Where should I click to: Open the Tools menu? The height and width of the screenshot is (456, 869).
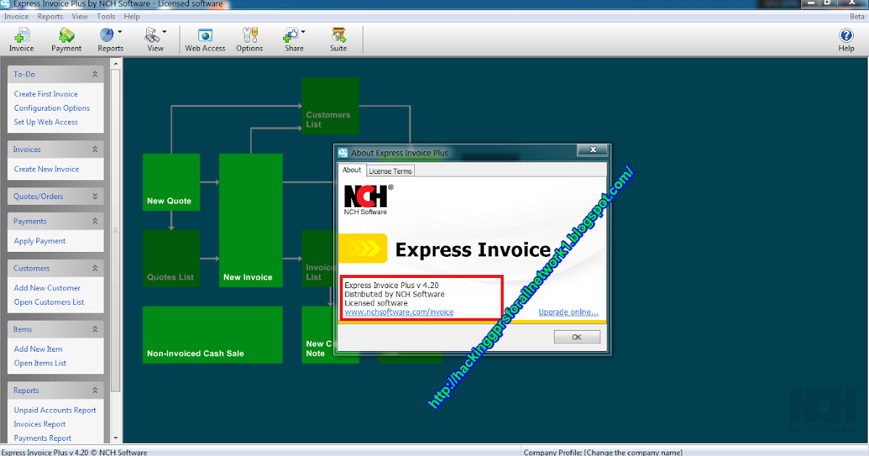(106, 16)
